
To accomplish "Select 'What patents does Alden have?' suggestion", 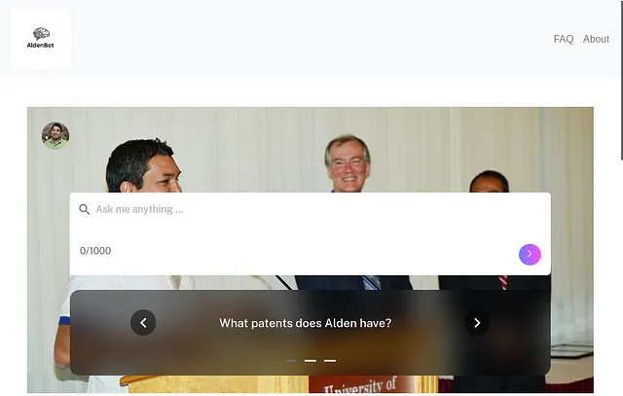I will coord(305,323).
